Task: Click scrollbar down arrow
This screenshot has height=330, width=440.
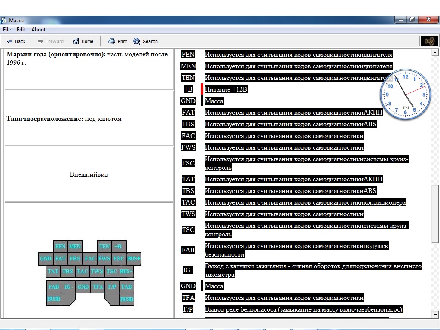Action: click(x=435, y=315)
